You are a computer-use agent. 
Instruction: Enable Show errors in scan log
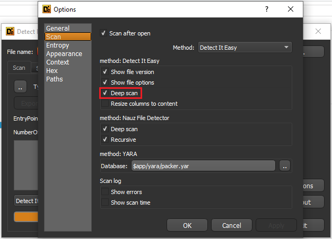[x=105, y=192]
